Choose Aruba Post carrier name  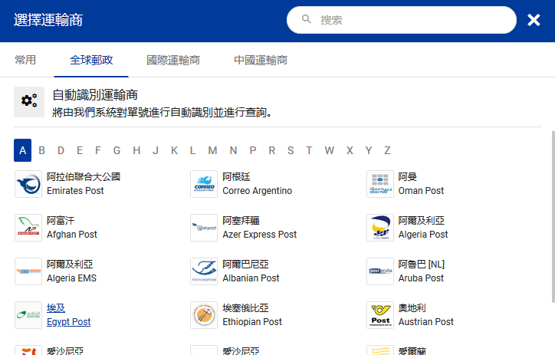421,278
